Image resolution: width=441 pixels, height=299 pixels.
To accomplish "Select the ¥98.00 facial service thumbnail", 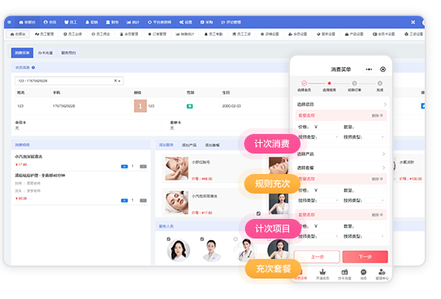I will (176, 169).
